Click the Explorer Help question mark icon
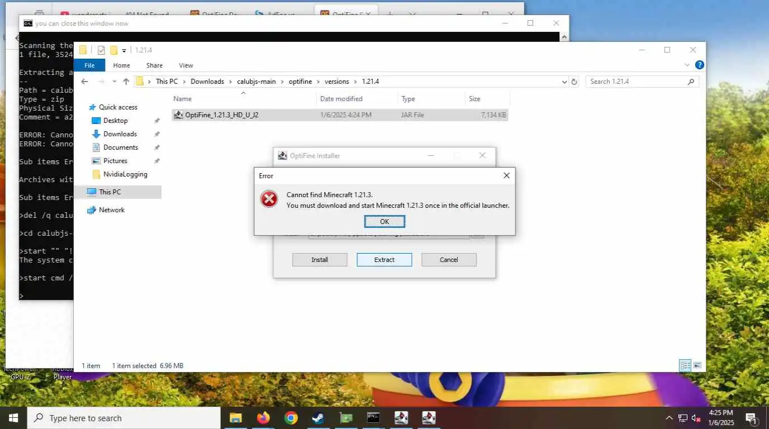 [x=699, y=65]
